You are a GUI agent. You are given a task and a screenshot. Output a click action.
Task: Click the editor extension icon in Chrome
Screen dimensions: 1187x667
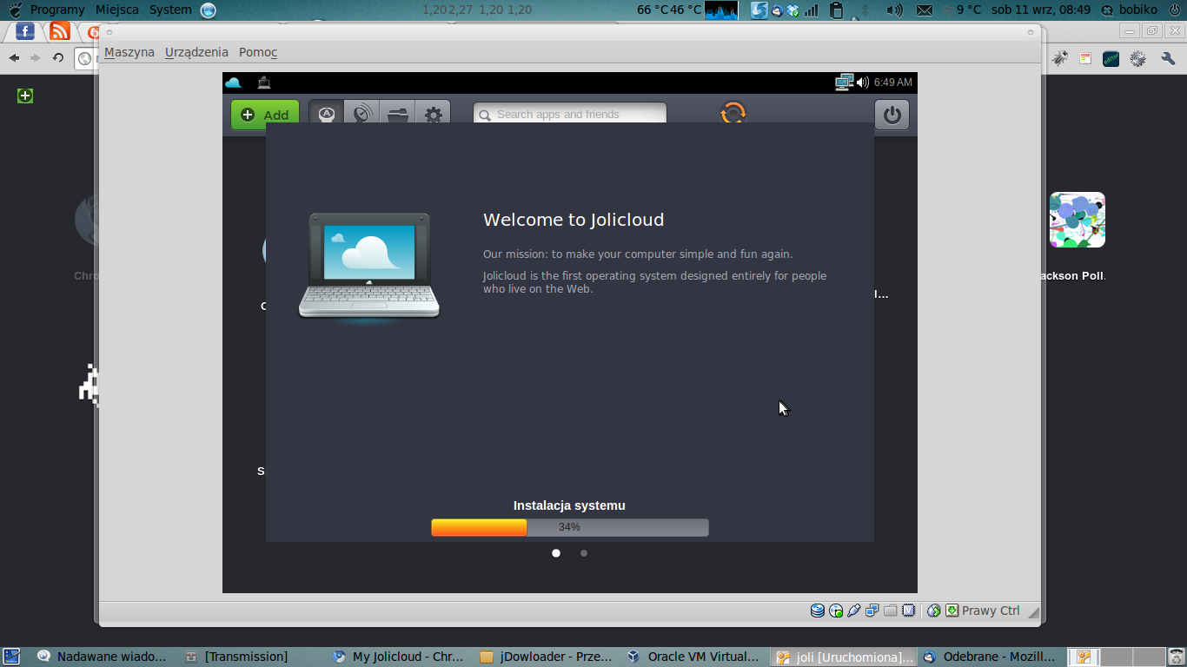click(x=1111, y=58)
